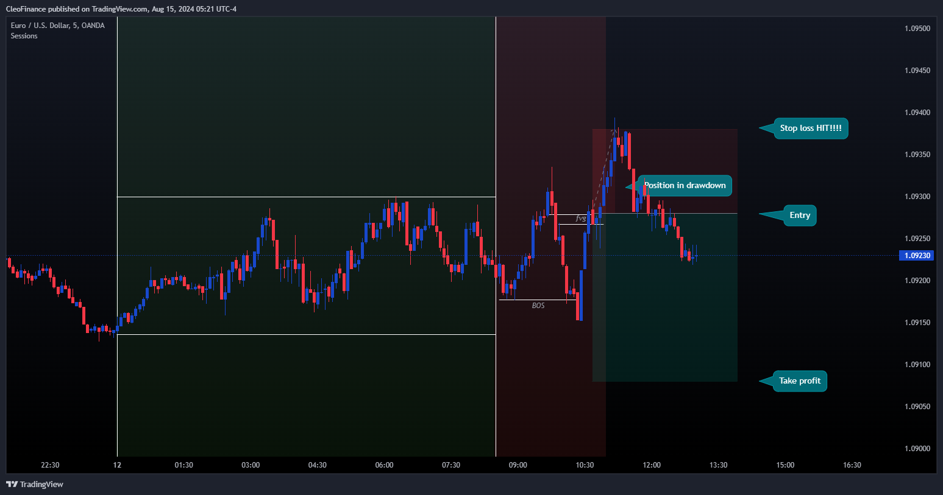Click time axis label 15:00

coord(785,465)
